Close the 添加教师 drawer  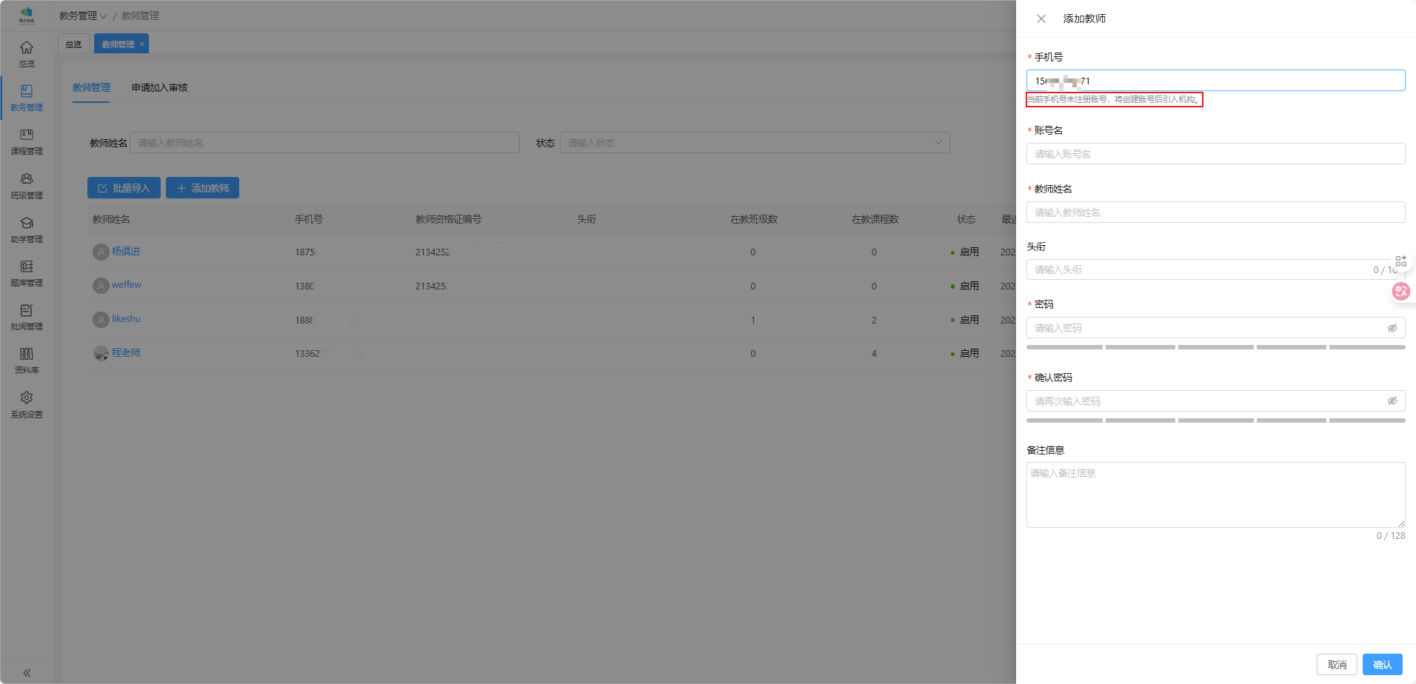click(1041, 19)
